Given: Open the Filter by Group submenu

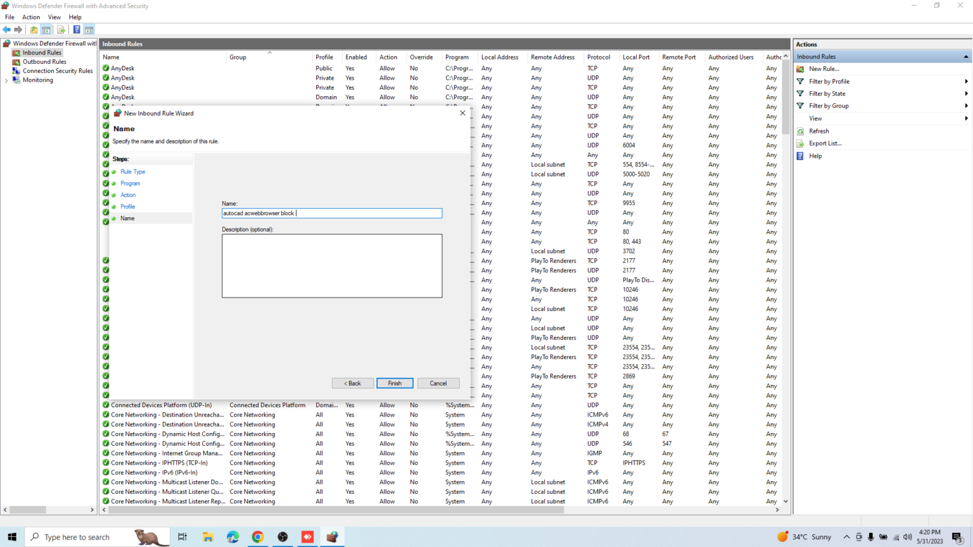Looking at the screenshot, I should (829, 106).
